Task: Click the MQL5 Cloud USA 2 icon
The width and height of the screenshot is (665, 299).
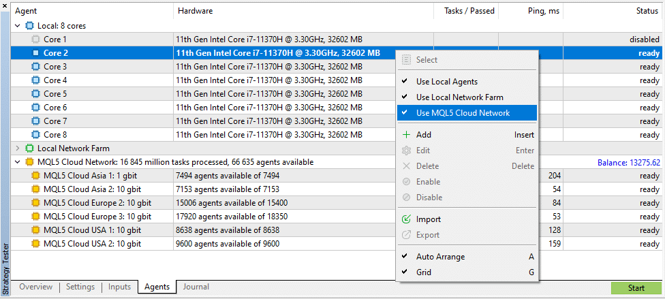Action: [x=36, y=244]
